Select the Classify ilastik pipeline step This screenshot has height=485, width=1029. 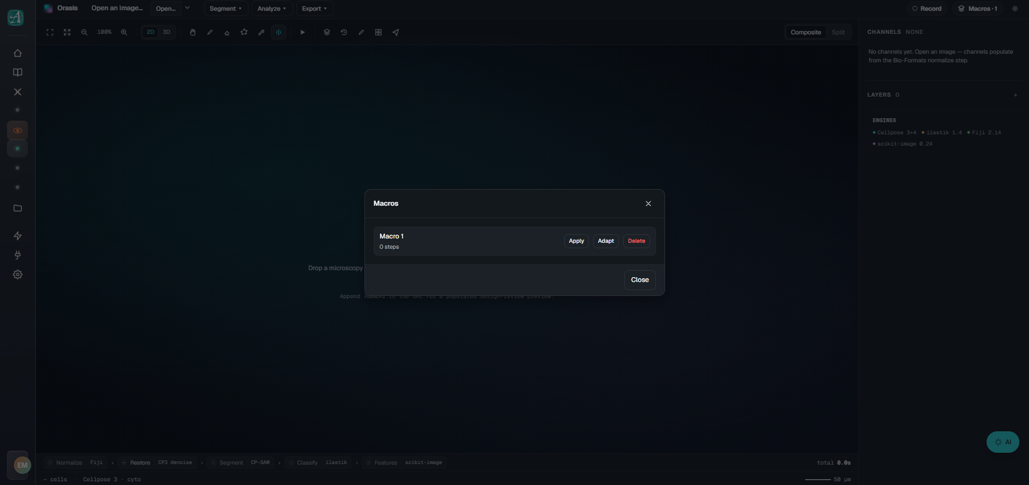pos(318,462)
